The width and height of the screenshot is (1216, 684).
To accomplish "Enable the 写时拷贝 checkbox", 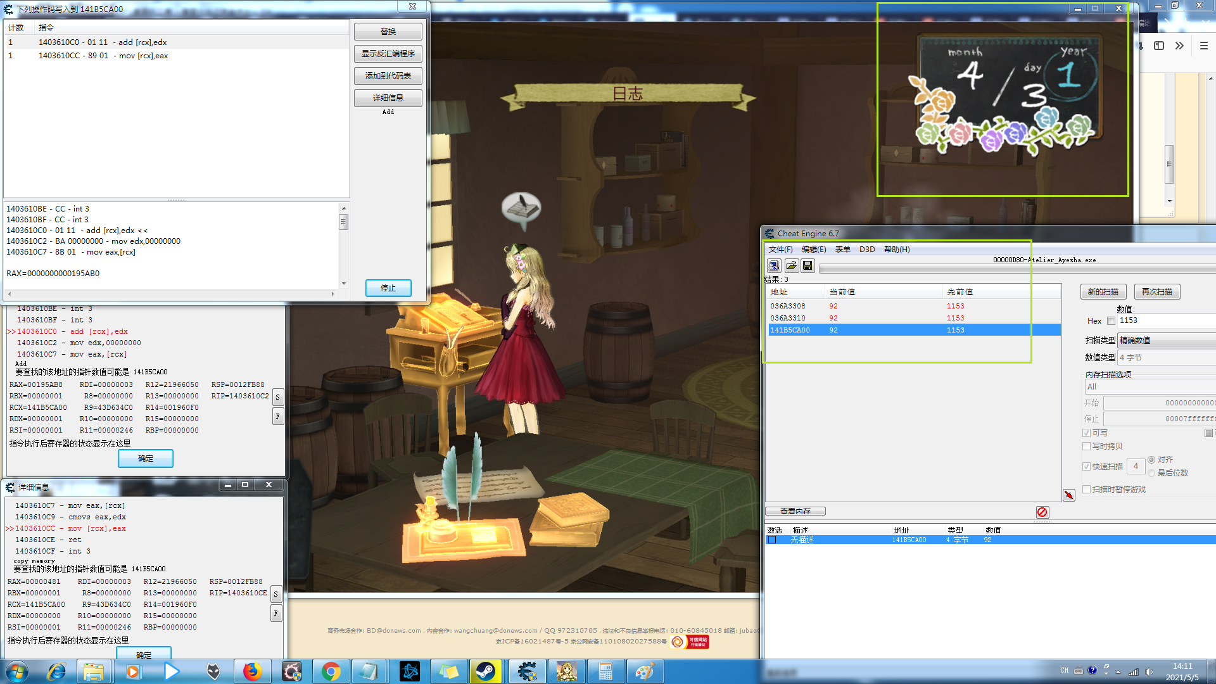I will click(1087, 446).
